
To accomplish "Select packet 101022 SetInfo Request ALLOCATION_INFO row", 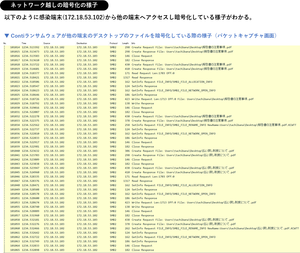I will (x=111, y=82).
